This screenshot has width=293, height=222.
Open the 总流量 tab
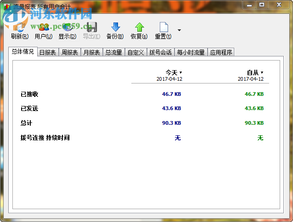click(x=113, y=52)
